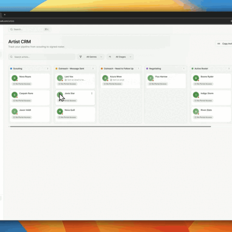This screenshot has width=232, height=232.
Task: Click Azura Wren's avatar icon
Action: 105,78
